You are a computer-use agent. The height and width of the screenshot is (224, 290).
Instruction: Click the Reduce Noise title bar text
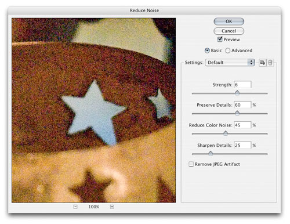click(144, 10)
